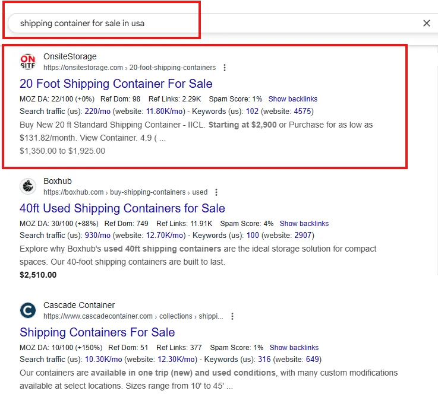This screenshot has width=438, height=394.
Task: Click Boxhub keywords value 100
Action: [x=253, y=236]
